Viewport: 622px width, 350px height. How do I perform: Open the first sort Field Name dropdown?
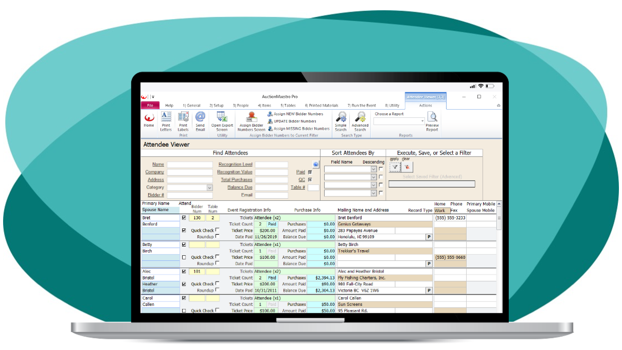coord(374,169)
